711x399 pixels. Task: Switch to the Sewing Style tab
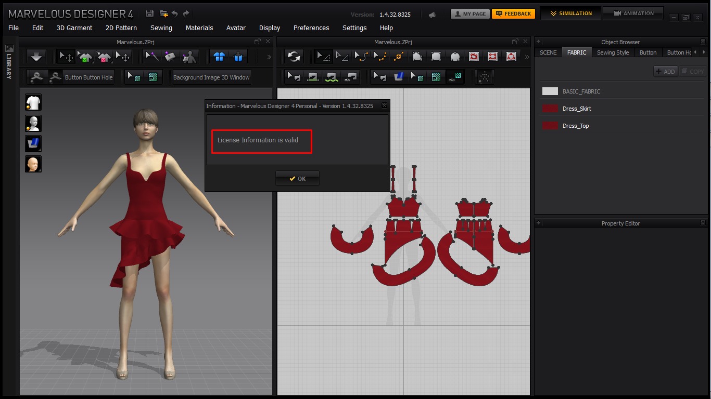tap(613, 52)
